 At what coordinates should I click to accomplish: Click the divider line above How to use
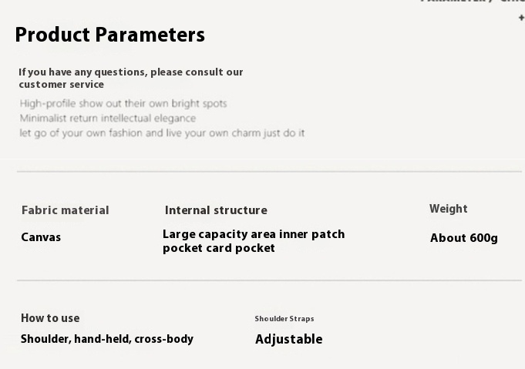(x=269, y=280)
